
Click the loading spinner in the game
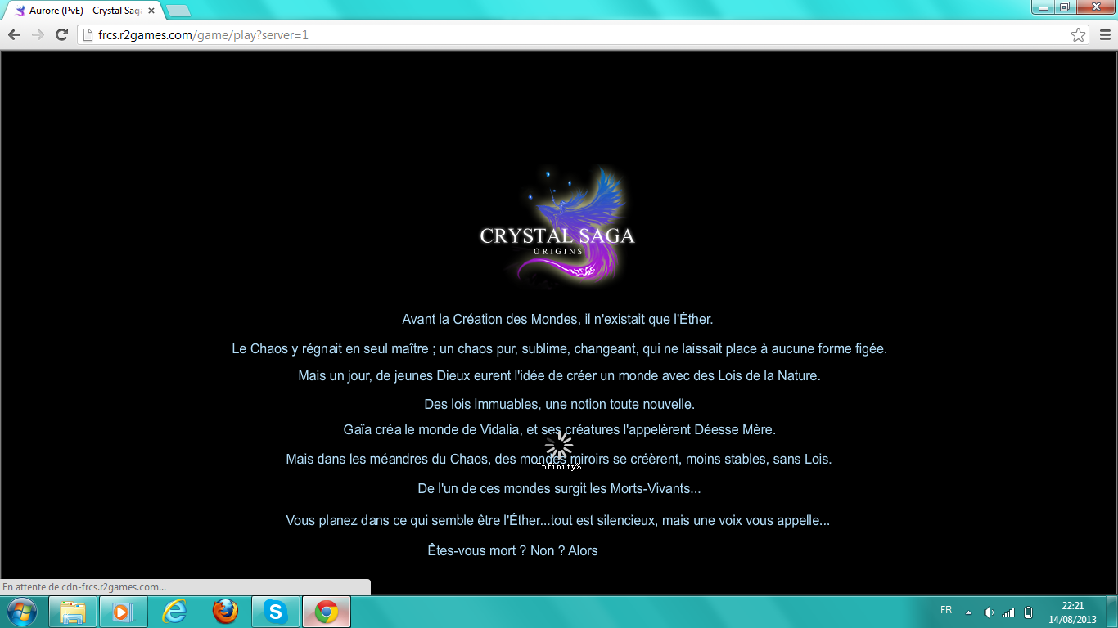click(559, 446)
